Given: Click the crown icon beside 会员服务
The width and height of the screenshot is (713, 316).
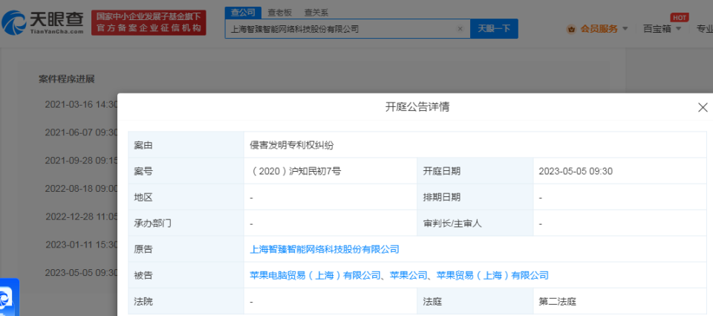Looking at the screenshot, I should (x=571, y=29).
